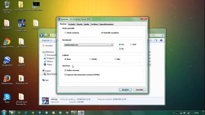The width and height of the screenshot is (205, 115).
Task: Click the Windows Explorer taskbar button
Action: click(x=12, y=113)
